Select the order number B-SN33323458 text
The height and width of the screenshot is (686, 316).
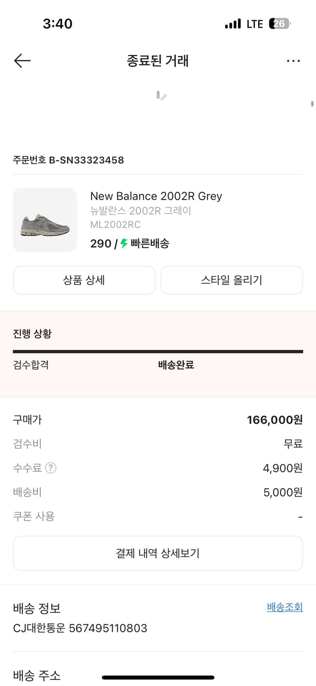point(68,160)
